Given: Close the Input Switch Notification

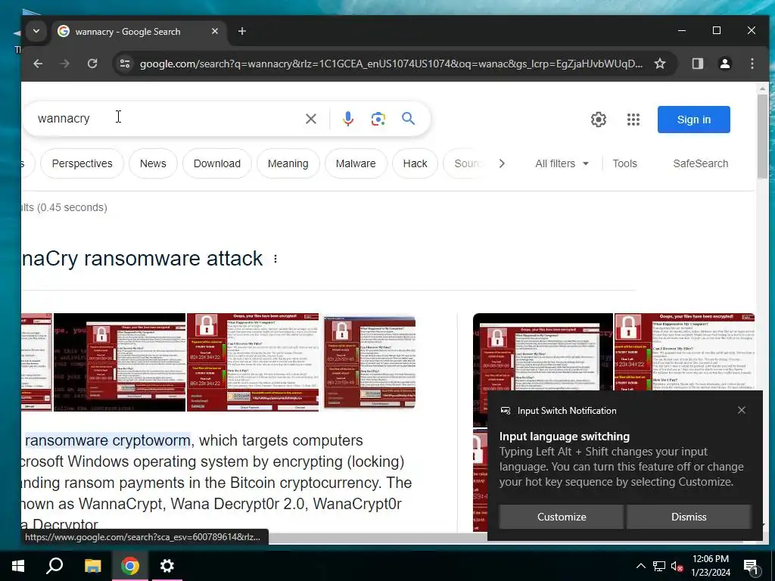Looking at the screenshot, I should click(x=742, y=410).
